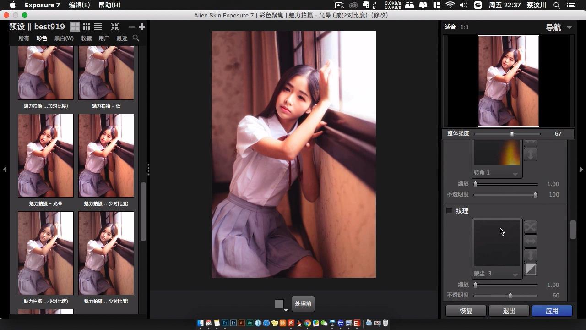This screenshot has height=330, width=586.
Task: Open Lightroom from the dock
Action: pyautogui.click(x=233, y=323)
